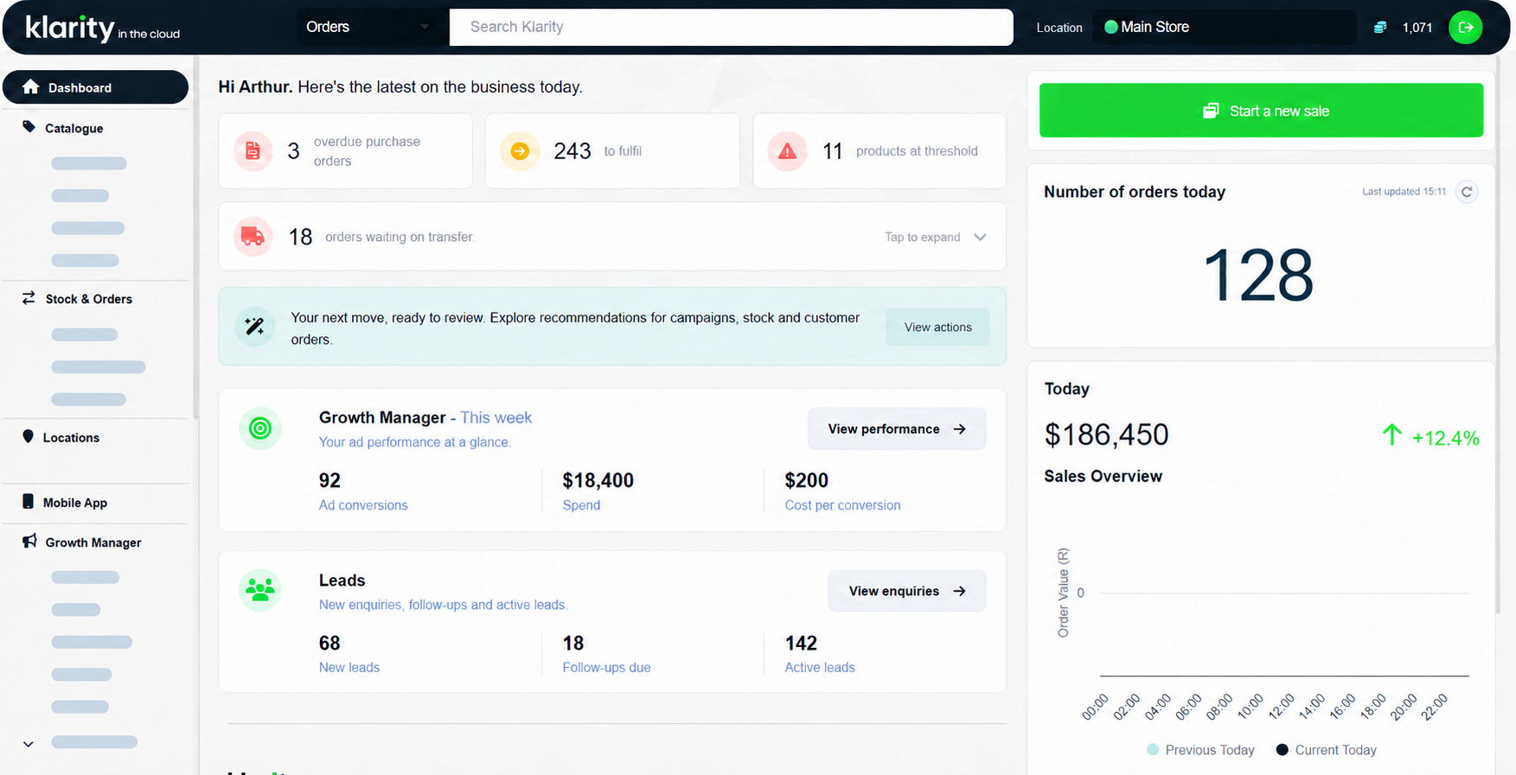Click the truck icon for orders waiting on transfer
This screenshot has width=1516, height=775.
point(253,237)
